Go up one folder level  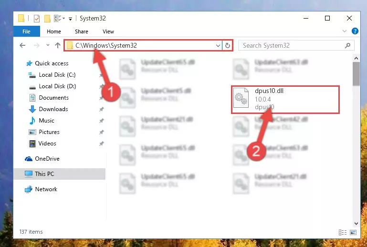point(58,45)
